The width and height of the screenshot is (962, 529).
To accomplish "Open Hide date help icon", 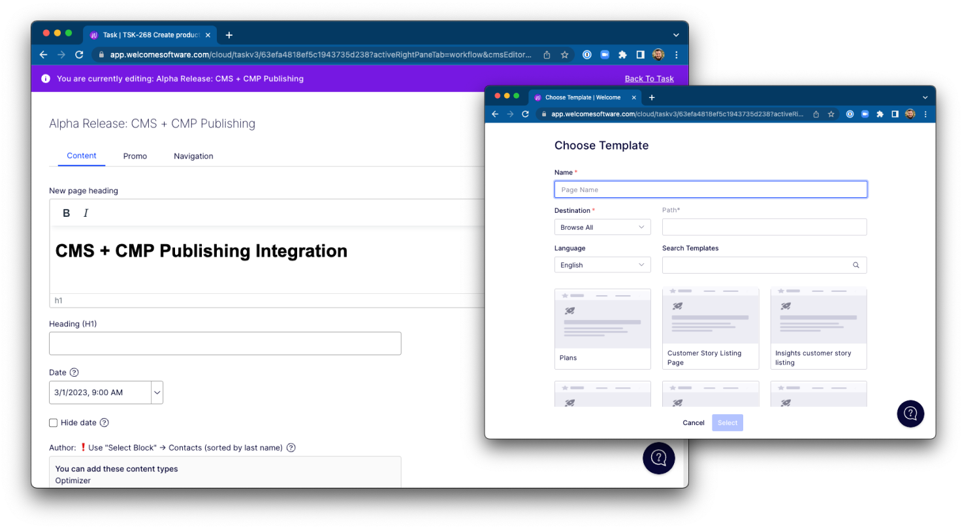I will (104, 423).
